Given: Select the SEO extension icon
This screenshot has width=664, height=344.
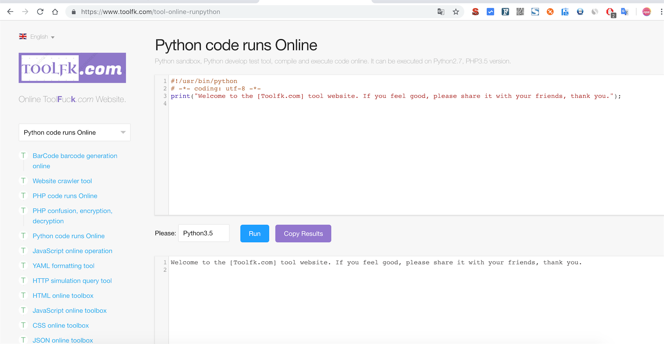Looking at the screenshot, I should coord(475,12).
